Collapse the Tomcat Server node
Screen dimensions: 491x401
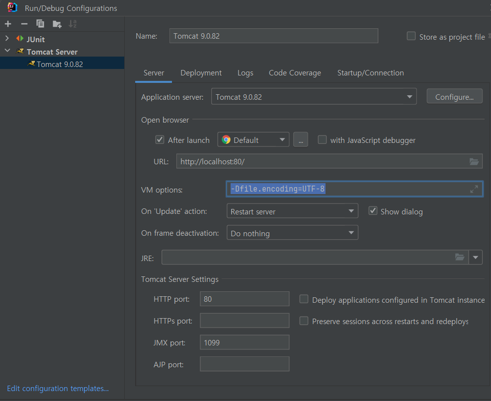click(x=7, y=51)
